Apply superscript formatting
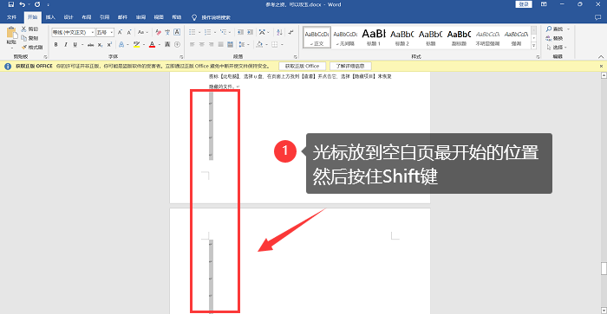This screenshot has width=607, height=314. pos(109,45)
